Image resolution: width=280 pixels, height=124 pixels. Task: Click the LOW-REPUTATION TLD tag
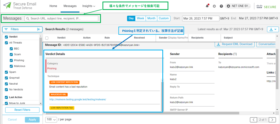[62, 108]
